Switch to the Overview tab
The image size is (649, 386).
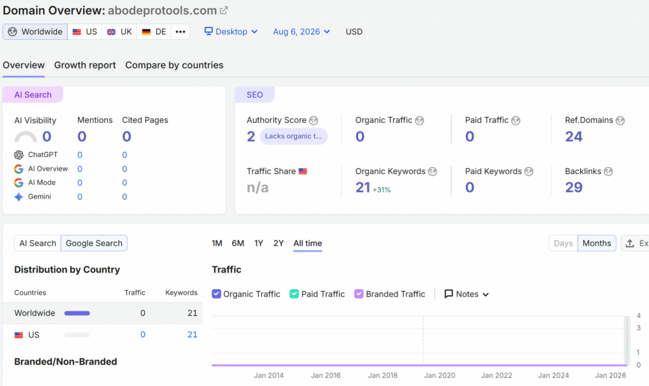coord(23,65)
